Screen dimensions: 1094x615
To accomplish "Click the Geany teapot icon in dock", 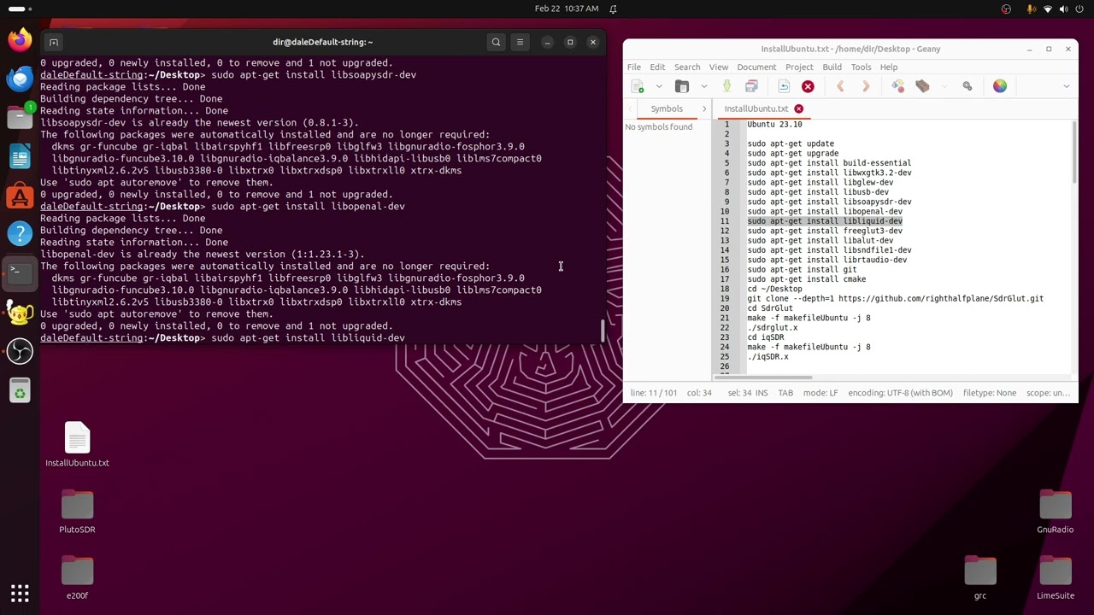I will coord(20,313).
